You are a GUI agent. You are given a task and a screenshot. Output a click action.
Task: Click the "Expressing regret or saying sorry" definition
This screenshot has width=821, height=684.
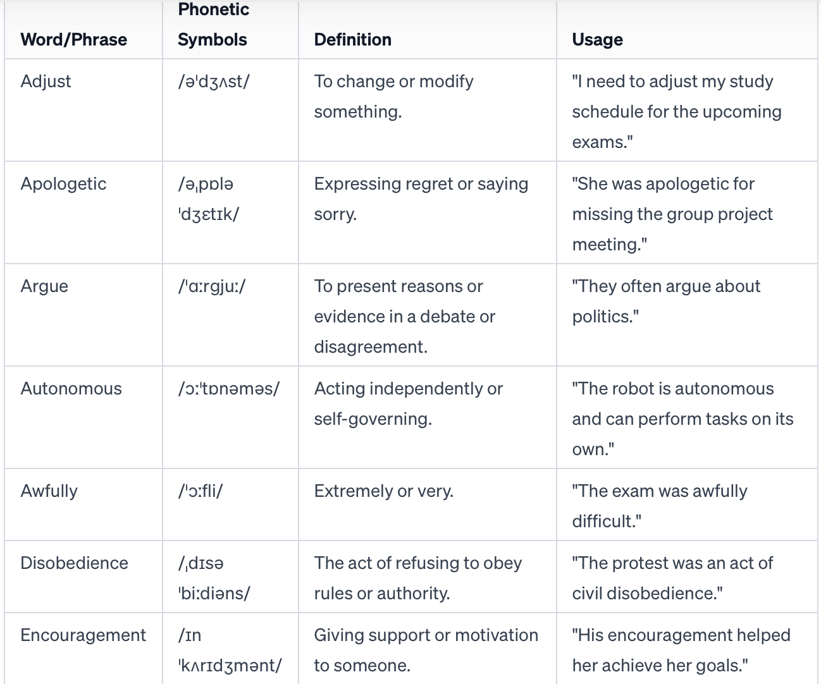click(x=421, y=199)
